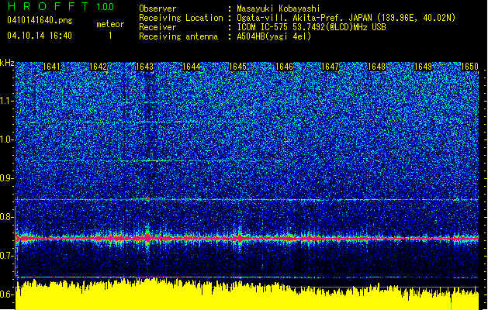Click the 'Receiving antenna' field label
This screenshot has height=310, width=488.
178,36
